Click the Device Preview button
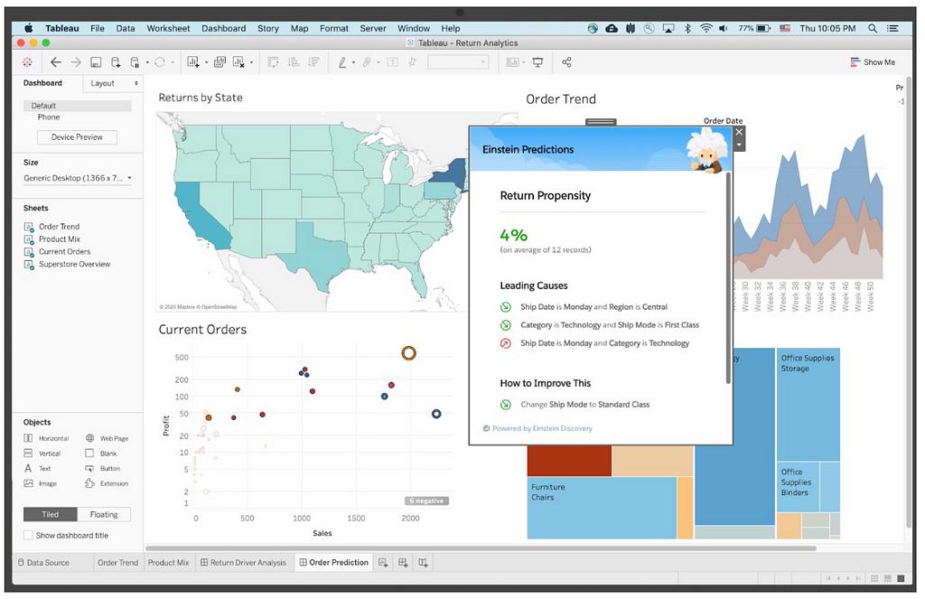 pyautogui.click(x=77, y=137)
